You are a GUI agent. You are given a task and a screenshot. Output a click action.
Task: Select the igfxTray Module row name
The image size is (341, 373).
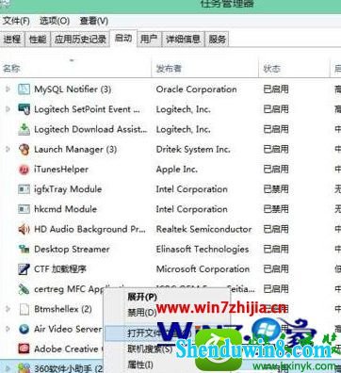pos(68,189)
